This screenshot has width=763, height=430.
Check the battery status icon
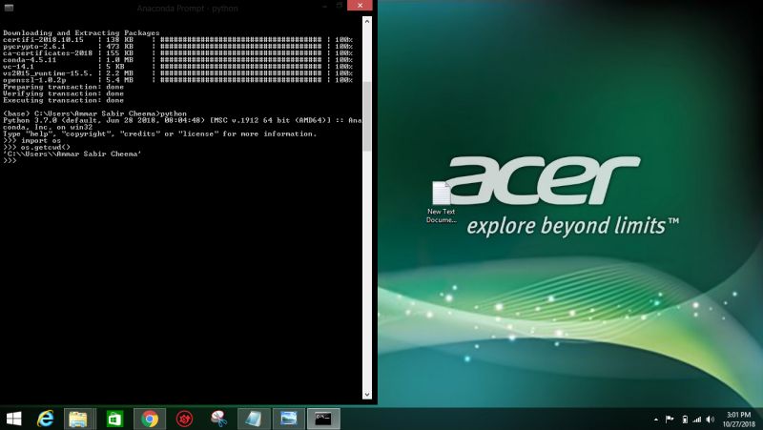point(684,420)
